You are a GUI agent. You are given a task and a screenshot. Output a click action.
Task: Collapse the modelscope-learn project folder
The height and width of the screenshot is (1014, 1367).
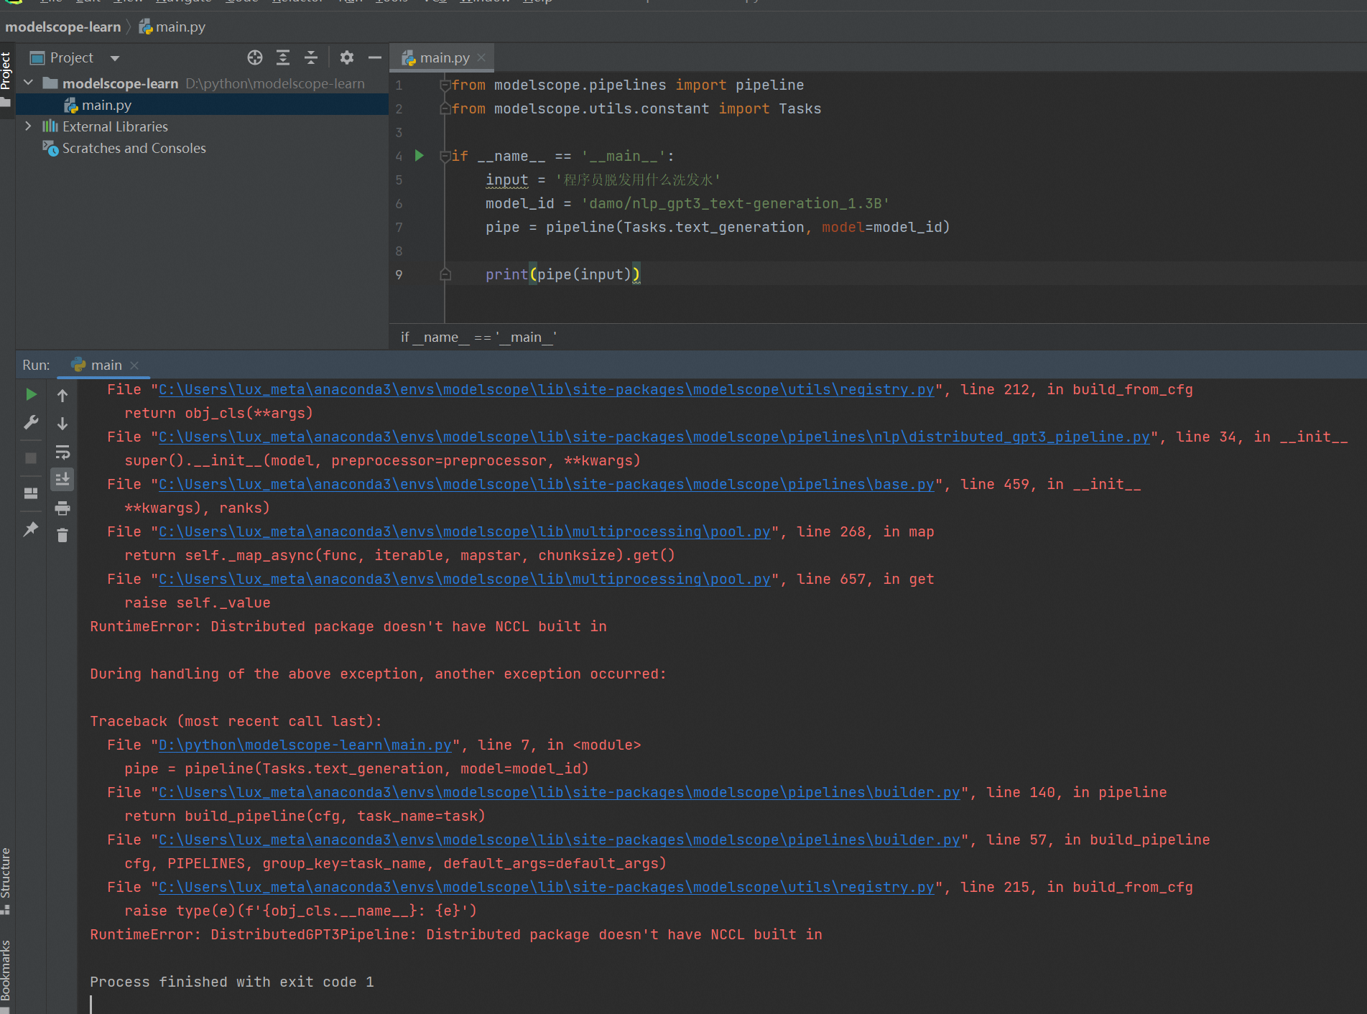(x=28, y=83)
